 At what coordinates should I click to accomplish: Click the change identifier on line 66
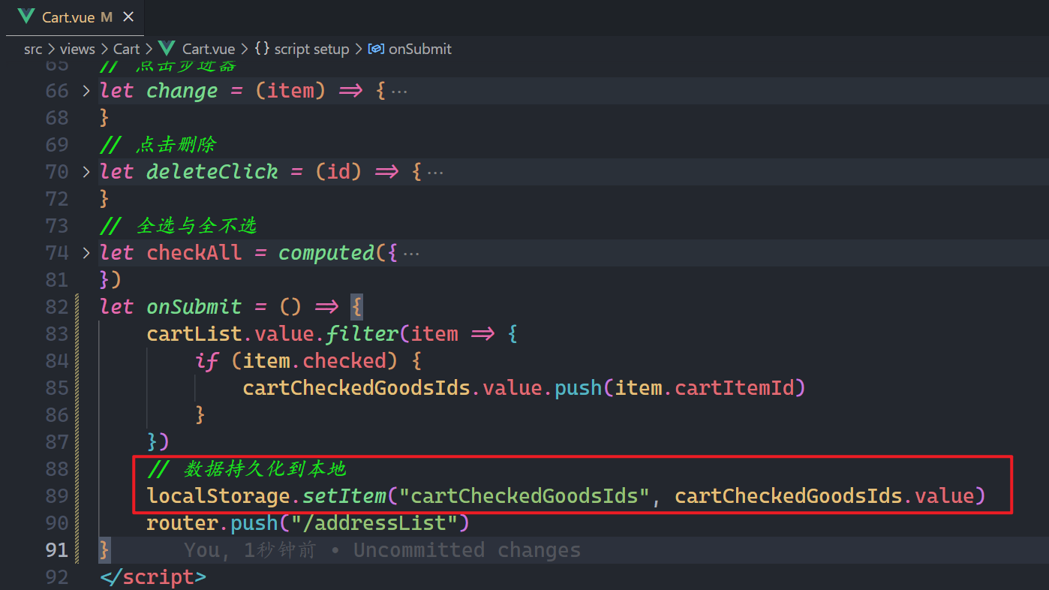coord(182,91)
